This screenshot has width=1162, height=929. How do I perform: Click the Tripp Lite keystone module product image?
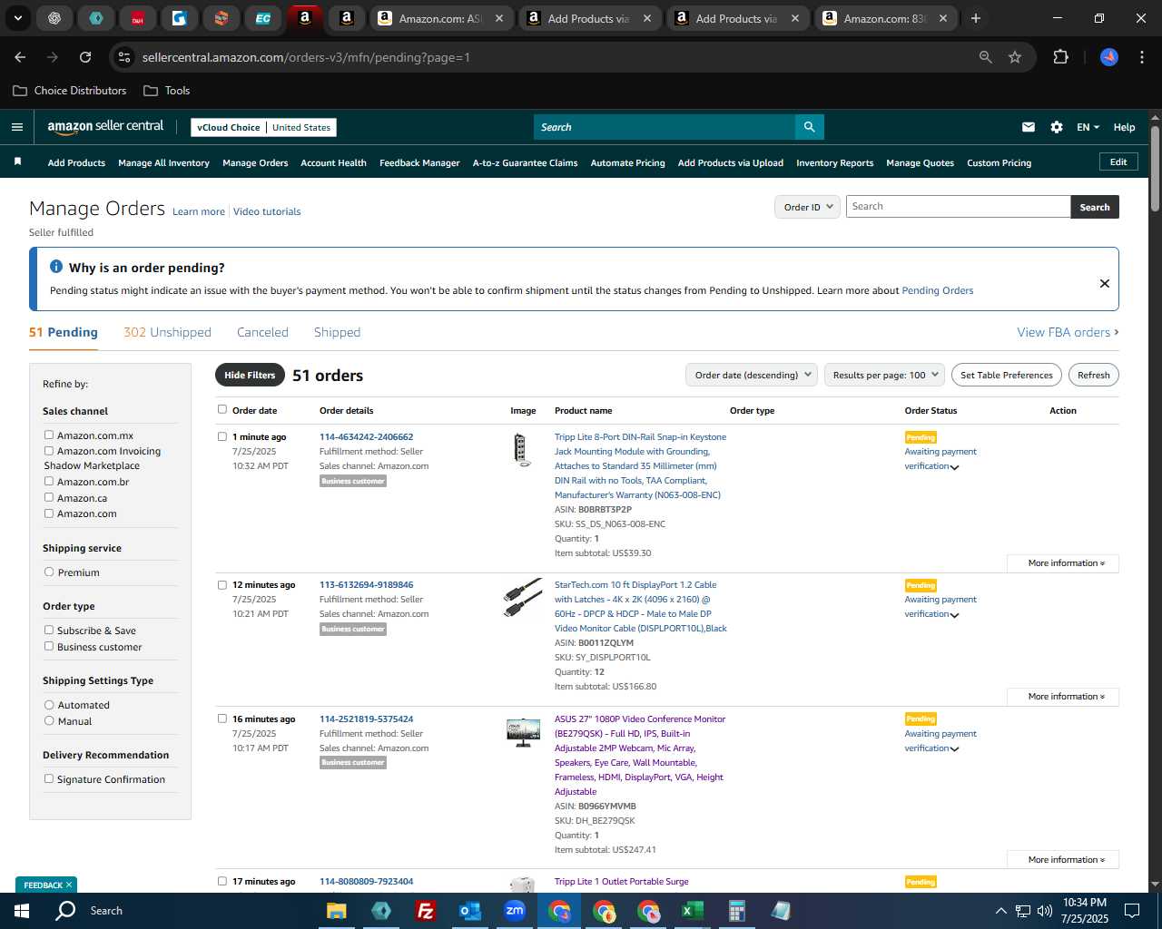tap(521, 449)
